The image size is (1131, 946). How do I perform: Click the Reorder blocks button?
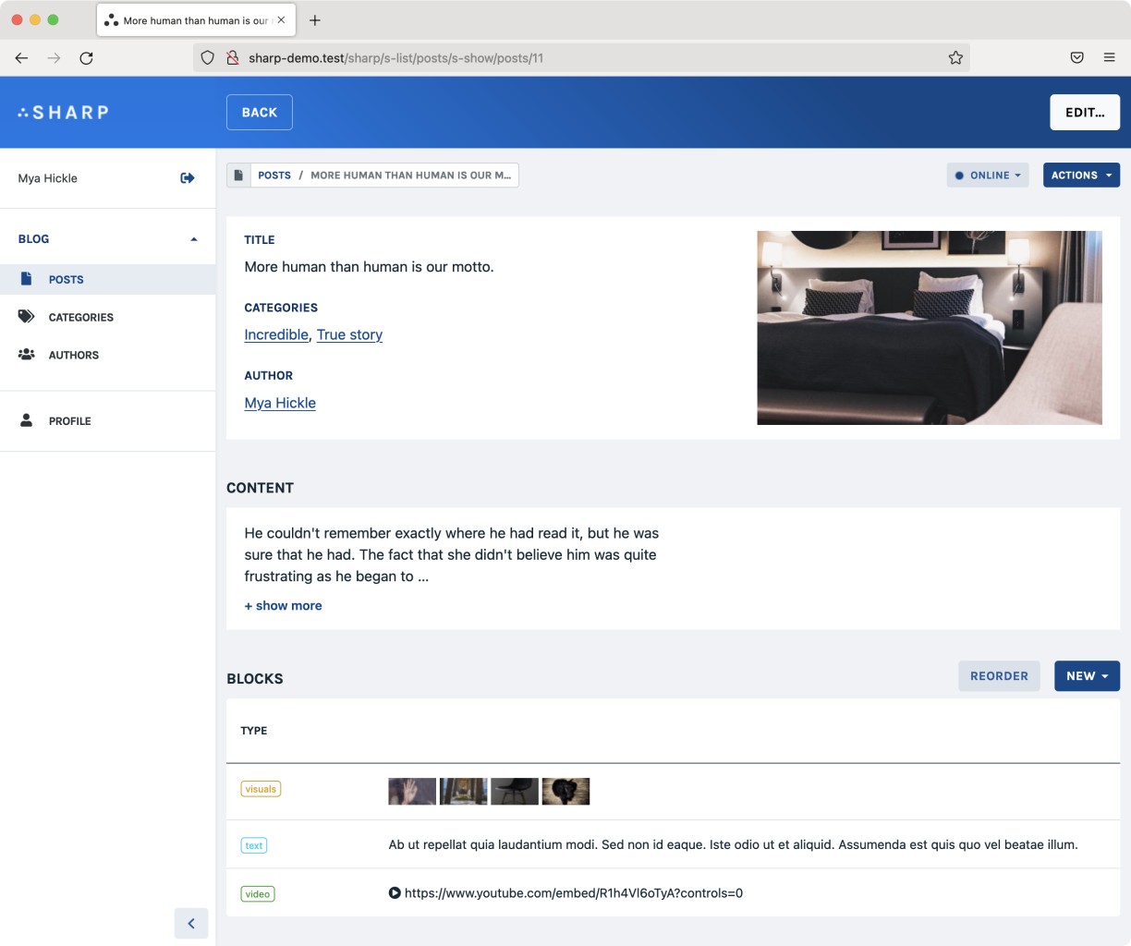coord(999,676)
